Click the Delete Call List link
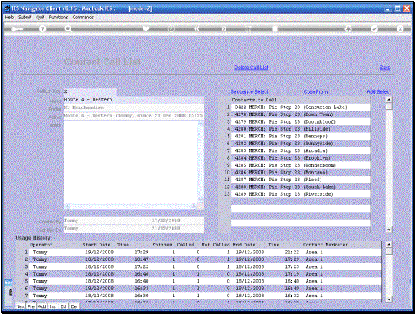 point(251,68)
